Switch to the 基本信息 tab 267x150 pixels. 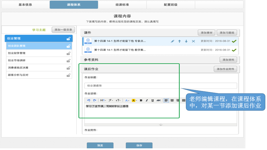25,5
